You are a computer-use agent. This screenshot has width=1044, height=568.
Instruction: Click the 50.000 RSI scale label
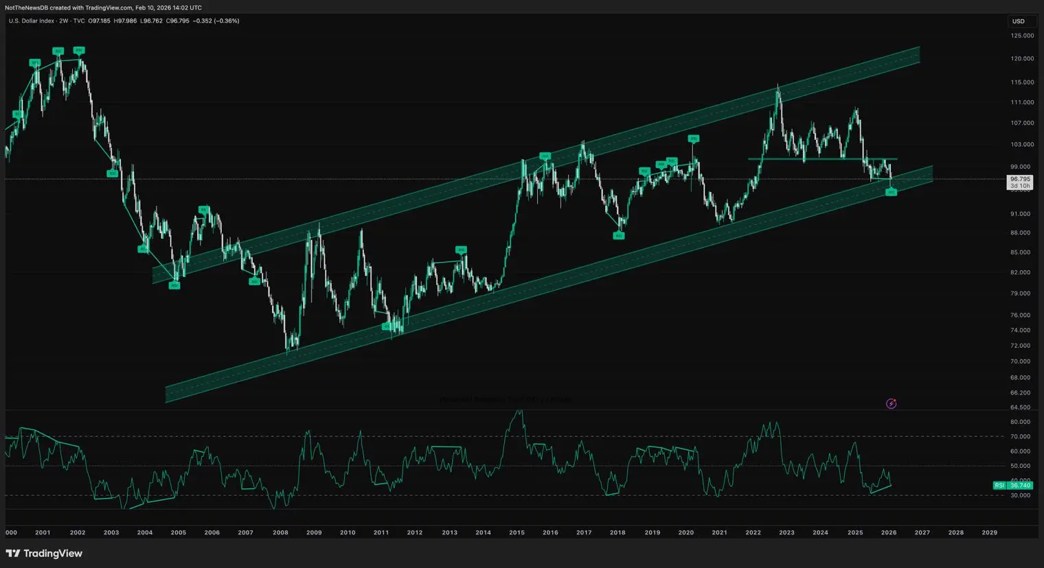[1021, 466]
